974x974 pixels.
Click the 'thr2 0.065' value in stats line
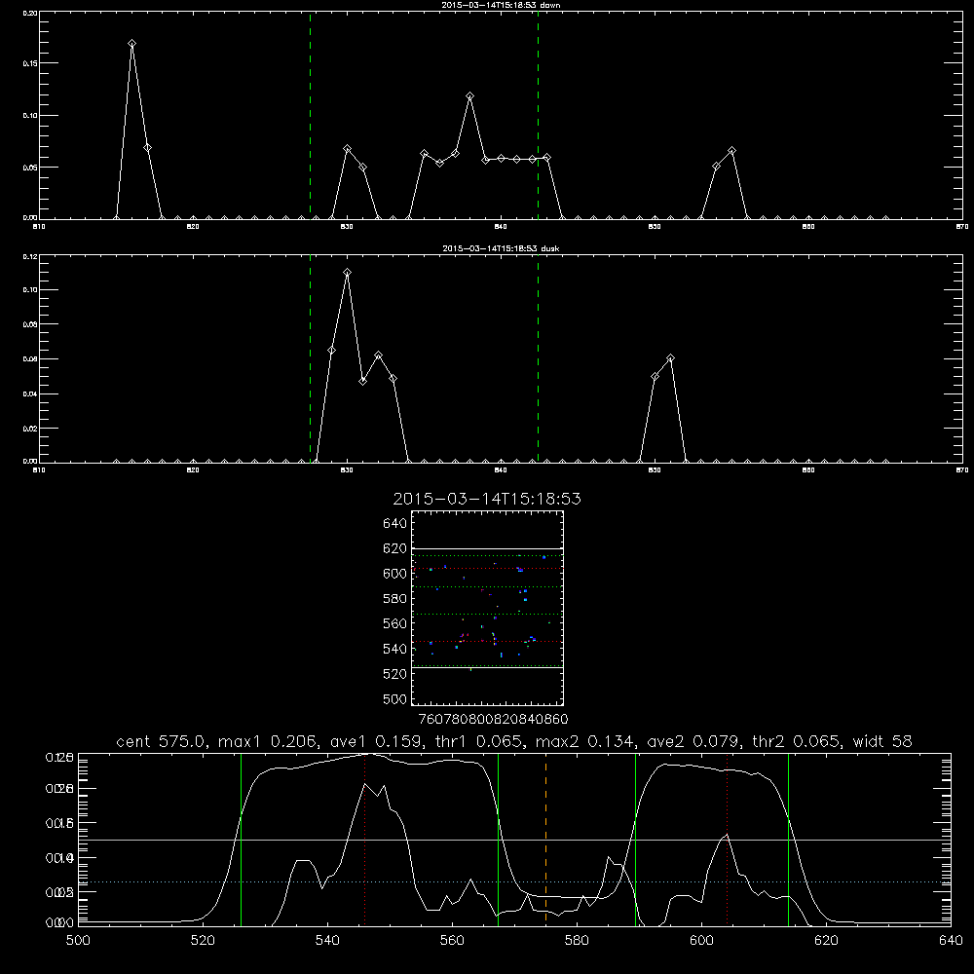(x=795, y=741)
